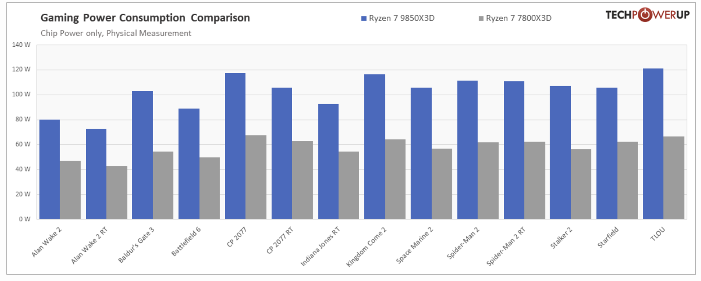Select the gray 7800X3D bar for Alan Wake 2
This screenshot has width=701, height=281.
click(71, 190)
